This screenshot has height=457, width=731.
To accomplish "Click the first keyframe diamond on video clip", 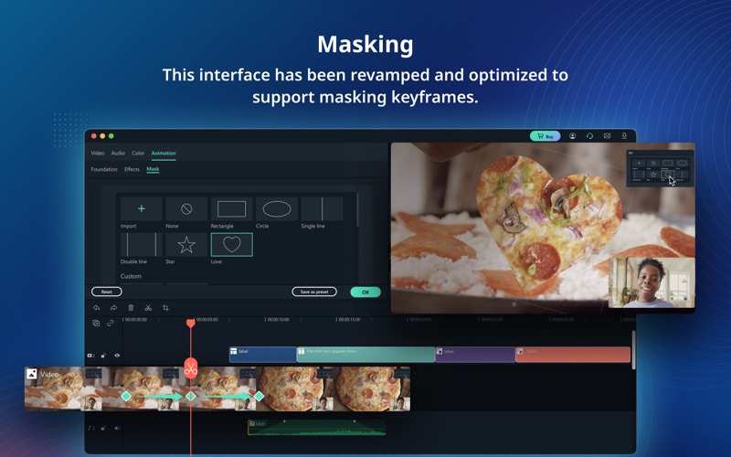I will pyautogui.click(x=126, y=396).
